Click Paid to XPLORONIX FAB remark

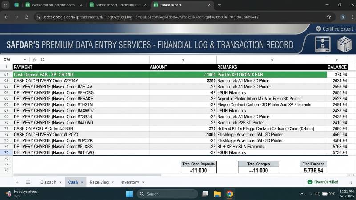click(271, 75)
